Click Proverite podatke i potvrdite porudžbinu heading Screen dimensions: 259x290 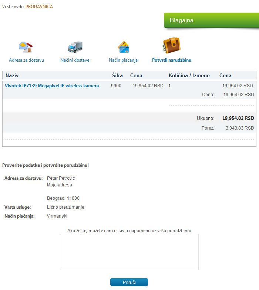tap(46, 165)
